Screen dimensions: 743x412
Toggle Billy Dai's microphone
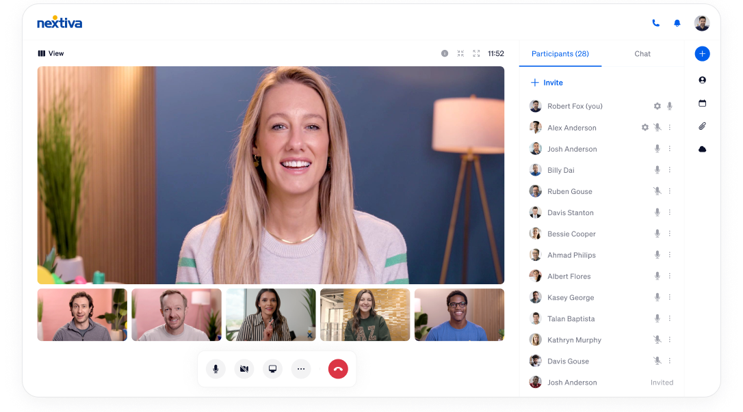click(657, 169)
